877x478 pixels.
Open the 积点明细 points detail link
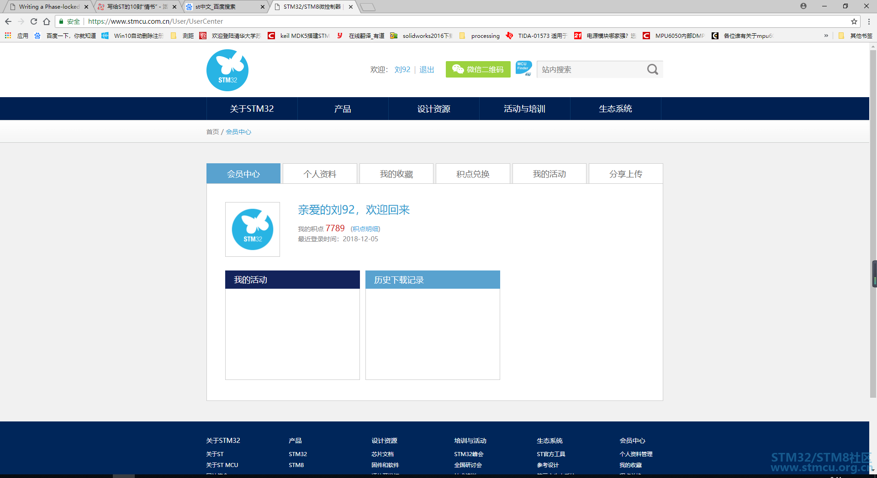pos(365,229)
